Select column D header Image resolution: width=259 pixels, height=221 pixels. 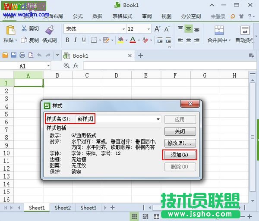tap(117, 75)
